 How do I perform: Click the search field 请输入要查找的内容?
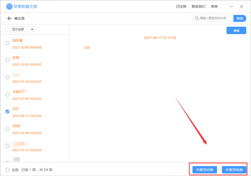pyautogui.click(x=213, y=18)
